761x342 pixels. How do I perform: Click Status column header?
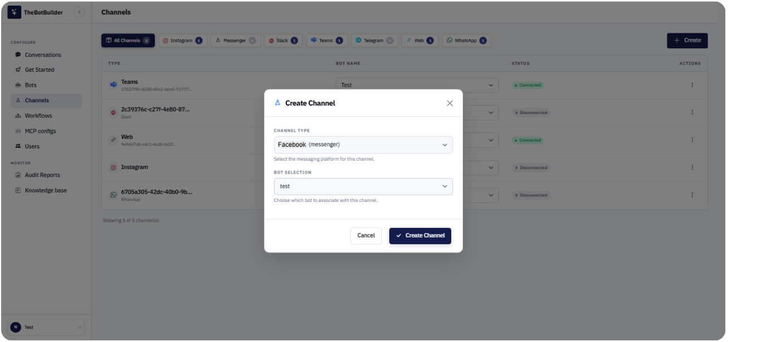tap(521, 63)
